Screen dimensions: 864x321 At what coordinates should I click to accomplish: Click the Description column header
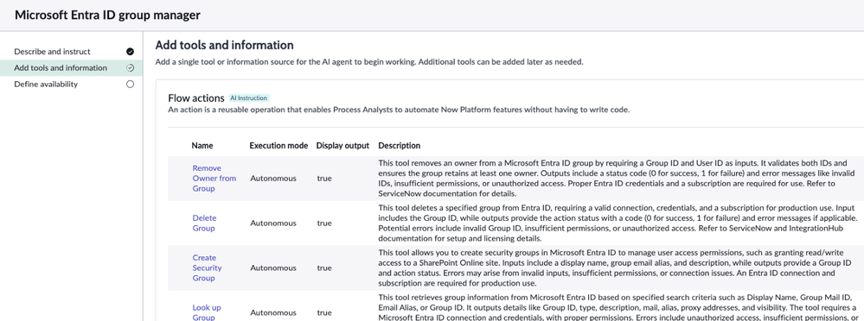click(400, 146)
